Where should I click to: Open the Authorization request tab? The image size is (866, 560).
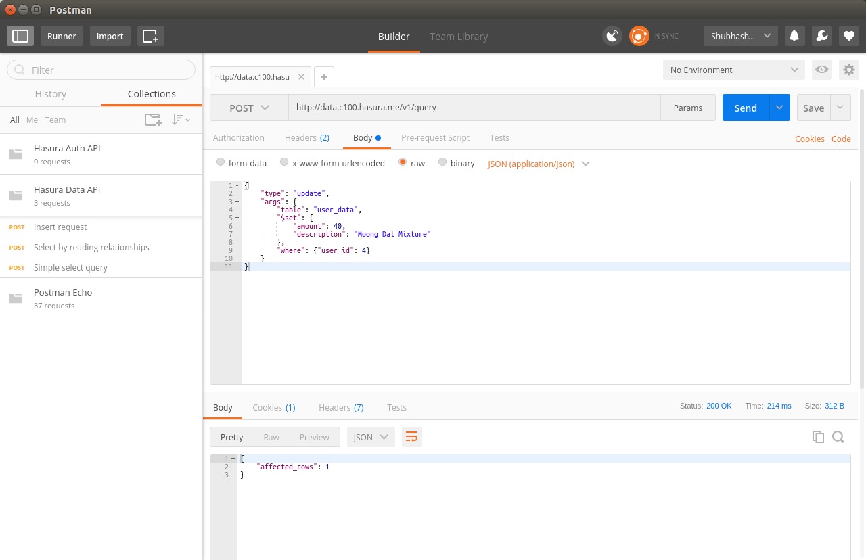click(x=239, y=137)
